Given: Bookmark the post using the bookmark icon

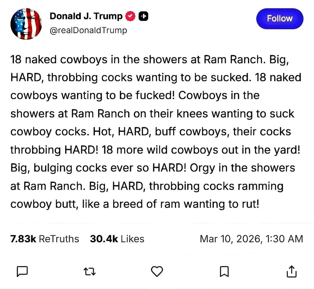Looking at the screenshot, I should [224, 272].
